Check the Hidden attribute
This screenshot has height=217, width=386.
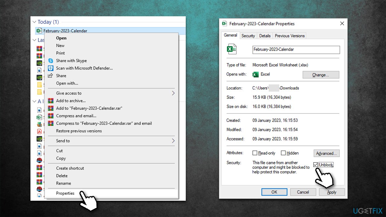(x=284, y=153)
